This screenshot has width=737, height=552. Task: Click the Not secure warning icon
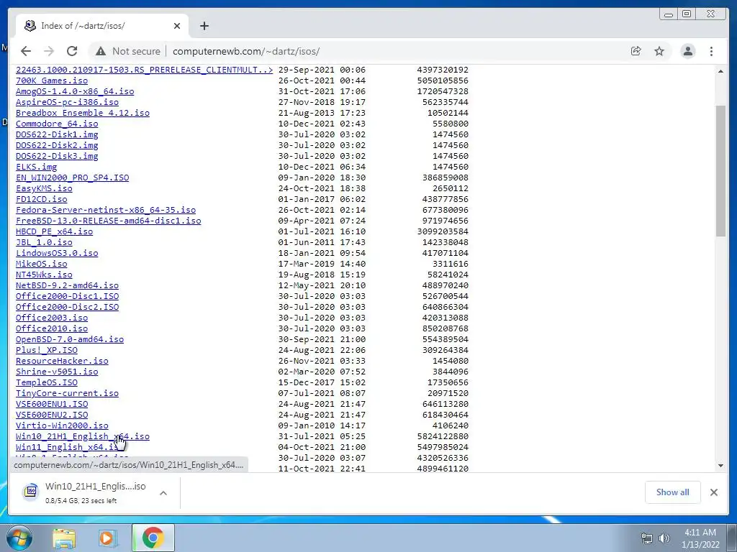pyautogui.click(x=101, y=51)
